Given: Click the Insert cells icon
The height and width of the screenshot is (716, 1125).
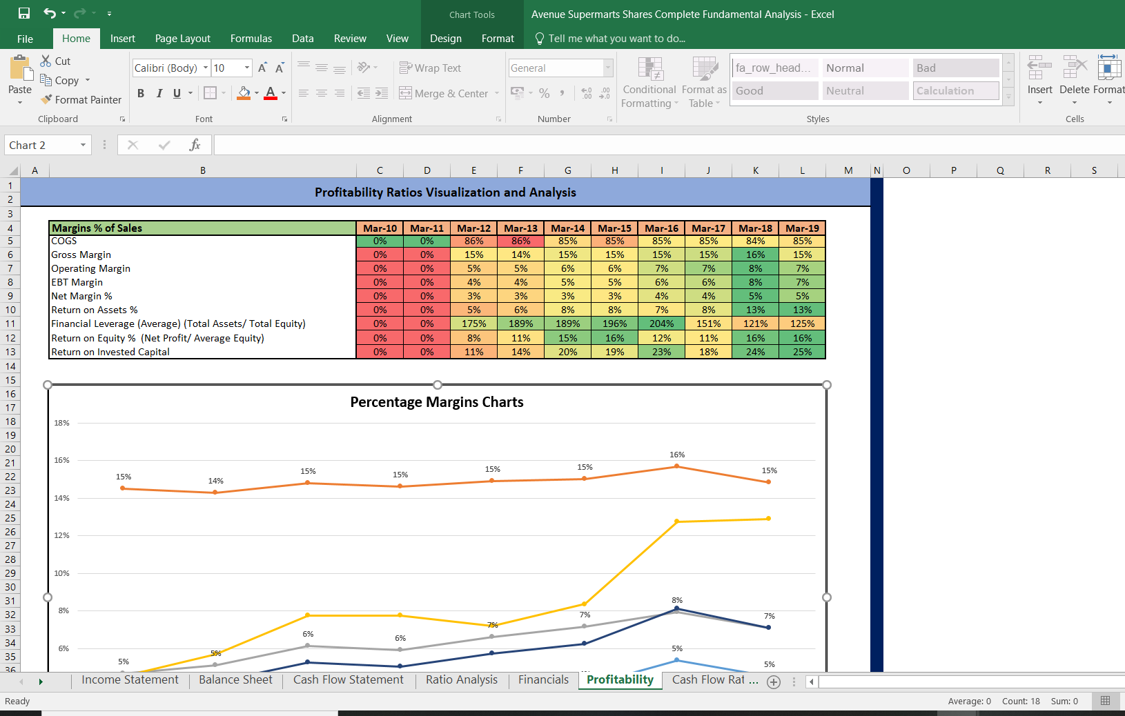Looking at the screenshot, I should [x=1039, y=67].
